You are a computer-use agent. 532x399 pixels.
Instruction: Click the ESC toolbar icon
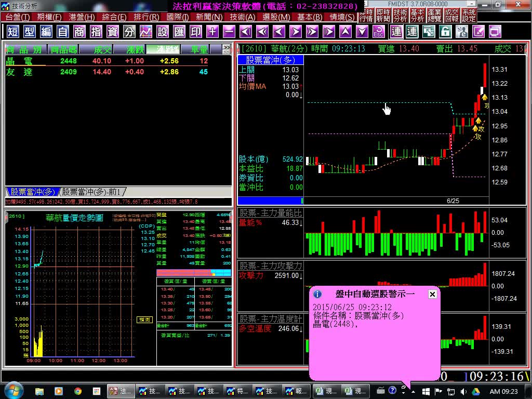coord(378,32)
